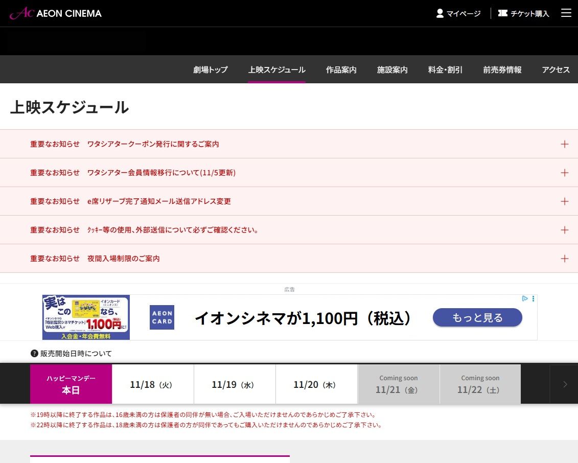This screenshot has width=578, height=463.
Task: Go to 作品案内 in navigation
Action: click(x=341, y=70)
